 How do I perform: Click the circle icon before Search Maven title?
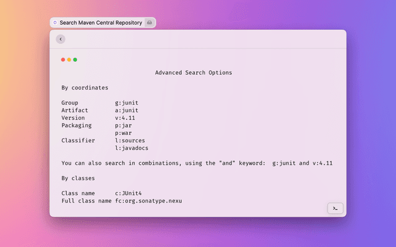[55, 22]
